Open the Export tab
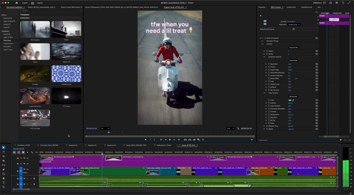The image size is (354, 195). pyautogui.click(x=40, y=2)
